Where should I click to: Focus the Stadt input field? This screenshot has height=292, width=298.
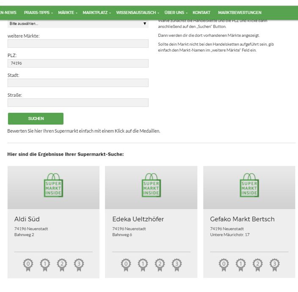[x=78, y=83]
